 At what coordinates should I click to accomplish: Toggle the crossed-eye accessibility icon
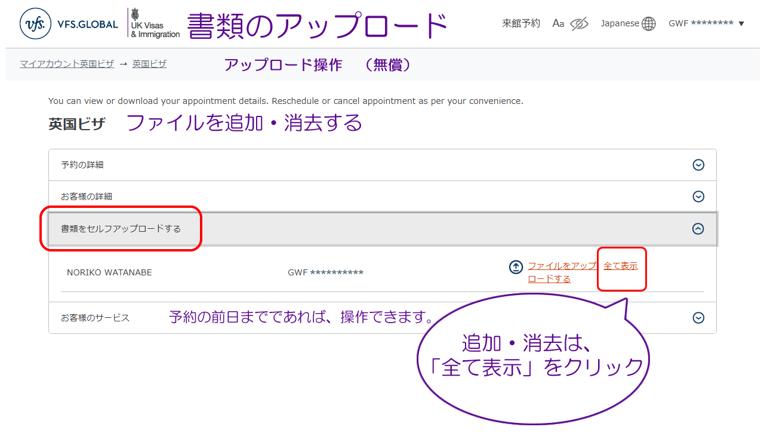pos(579,24)
